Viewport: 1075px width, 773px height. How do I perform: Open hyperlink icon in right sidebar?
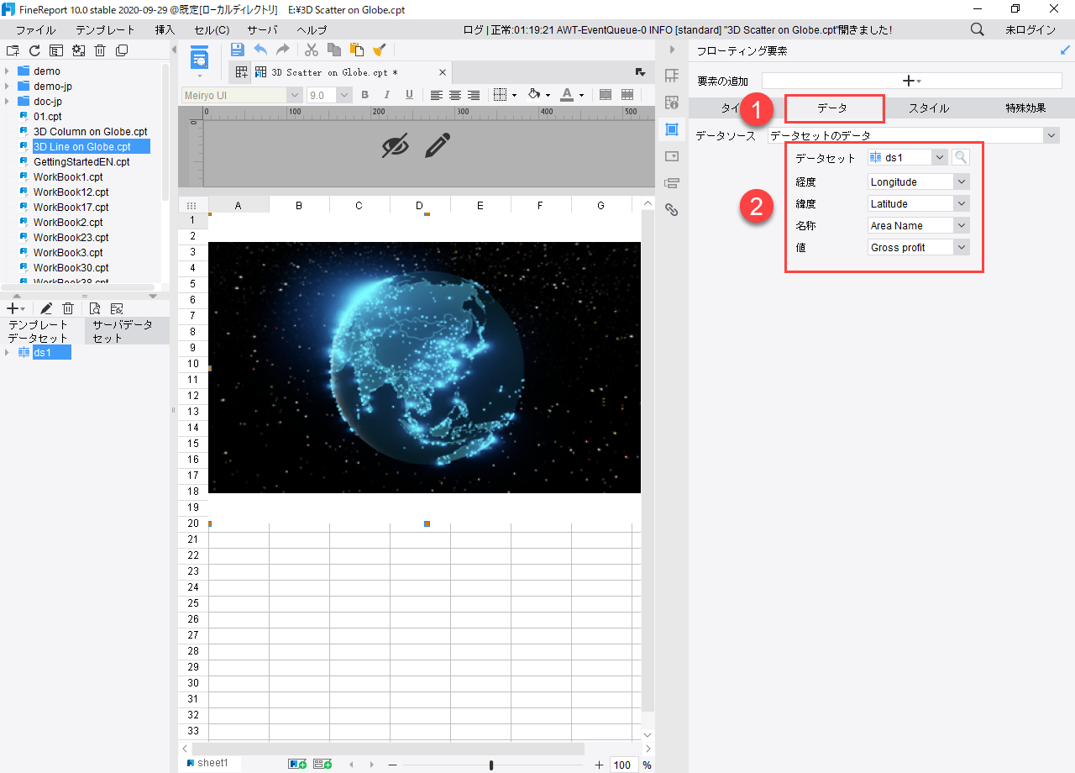click(671, 210)
